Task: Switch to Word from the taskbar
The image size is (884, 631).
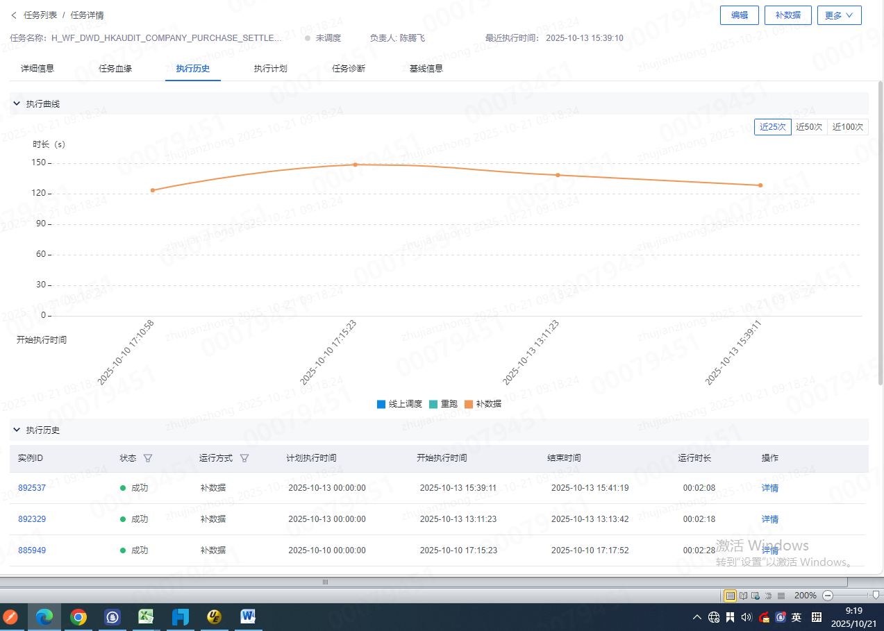Action: (248, 616)
